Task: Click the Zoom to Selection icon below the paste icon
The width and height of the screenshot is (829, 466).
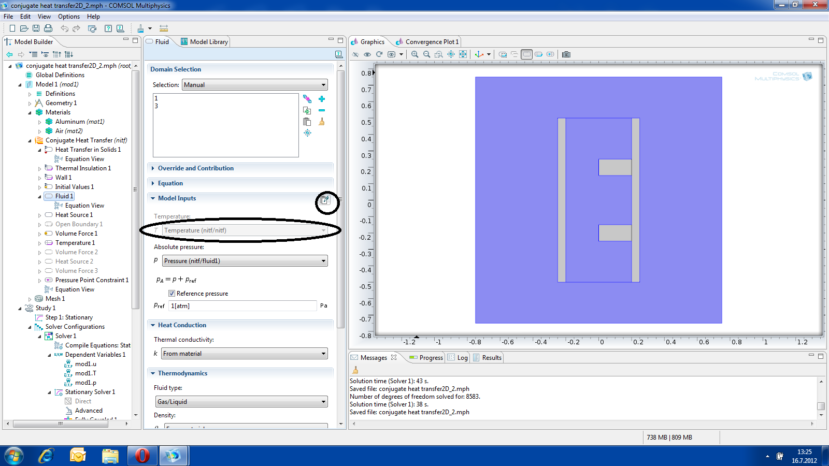Action: (x=307, y=133)
